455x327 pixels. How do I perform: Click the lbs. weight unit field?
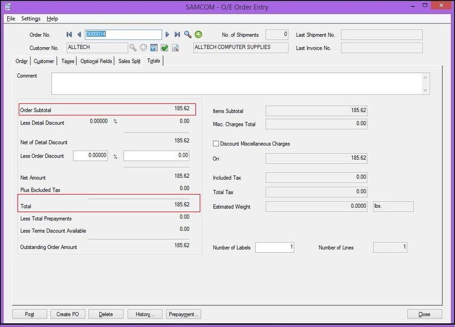click(x=393, y=206)
